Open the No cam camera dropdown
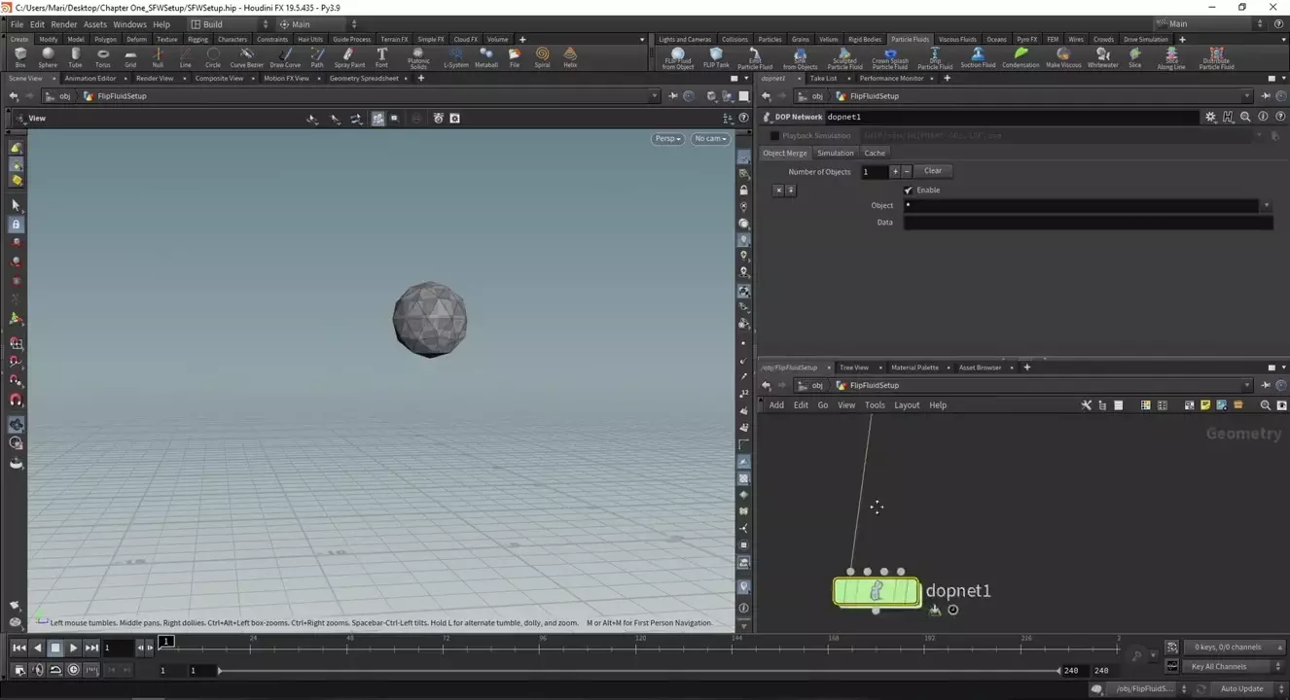Screen dimensions: 1290x700 coord(710,139)
